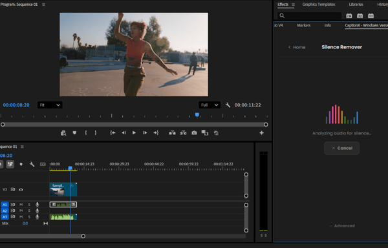Click the Program Monitor zoom scroll bar
388x248 pixels.
point(134,125)
